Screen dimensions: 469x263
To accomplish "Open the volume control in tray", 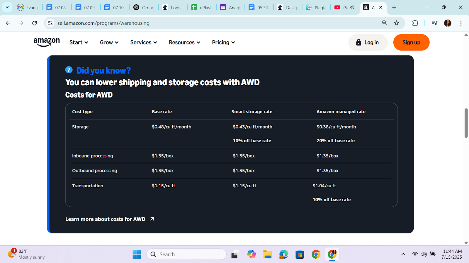I will tap(424, 254).
